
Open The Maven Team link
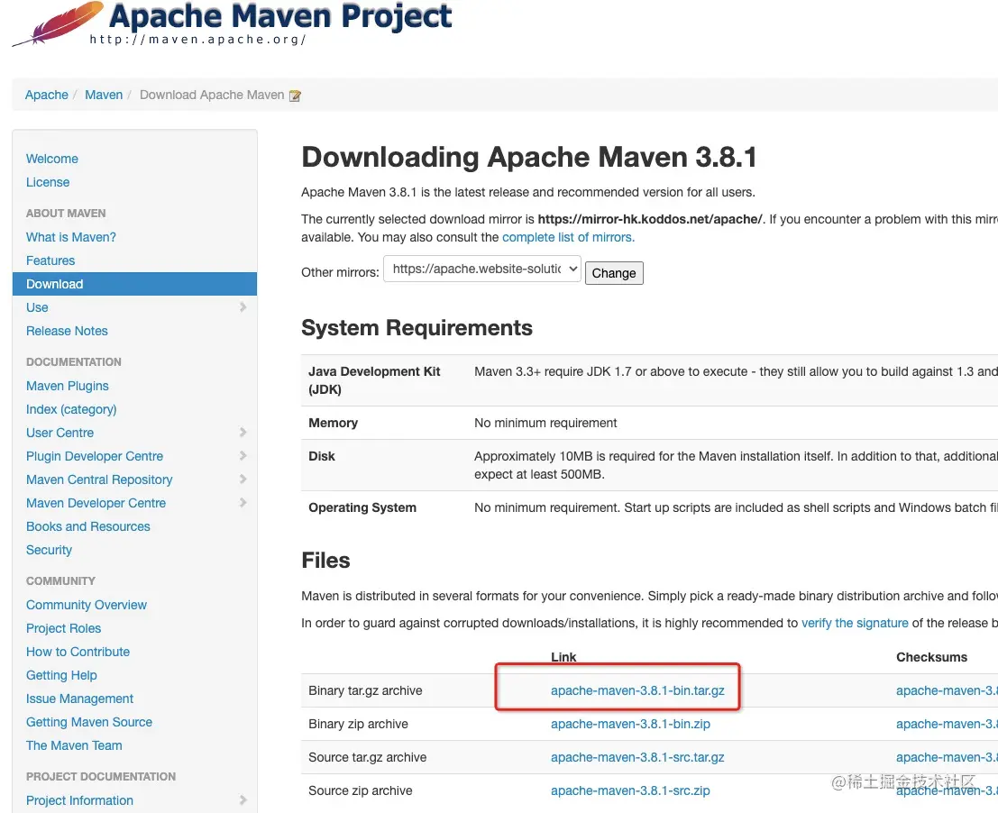[x=74, y=745]
